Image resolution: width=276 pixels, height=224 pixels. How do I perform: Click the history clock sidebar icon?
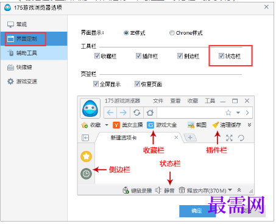[x=87, y=173]
